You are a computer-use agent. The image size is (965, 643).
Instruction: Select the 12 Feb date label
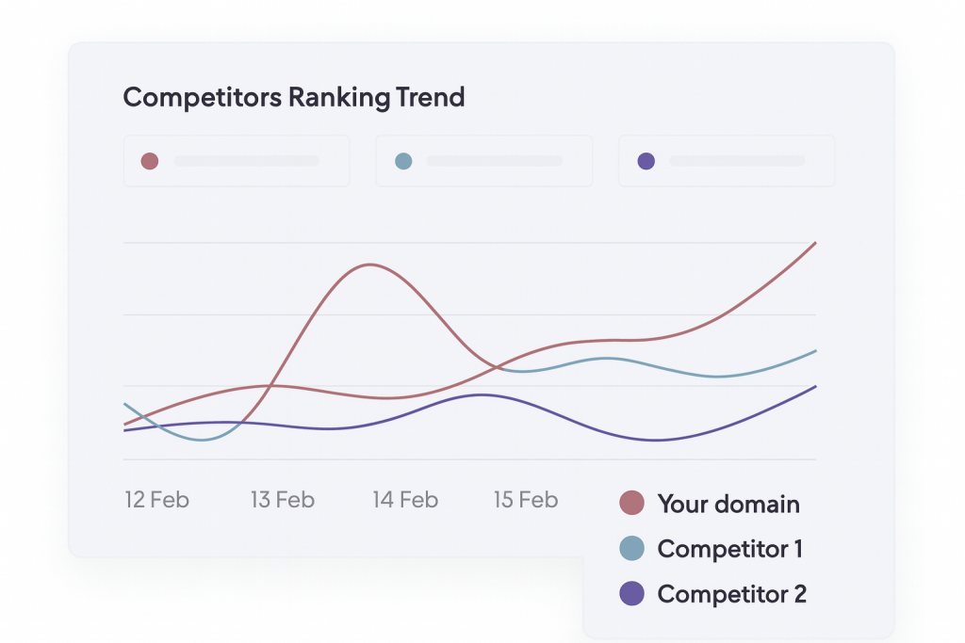(x=156, y=499)
